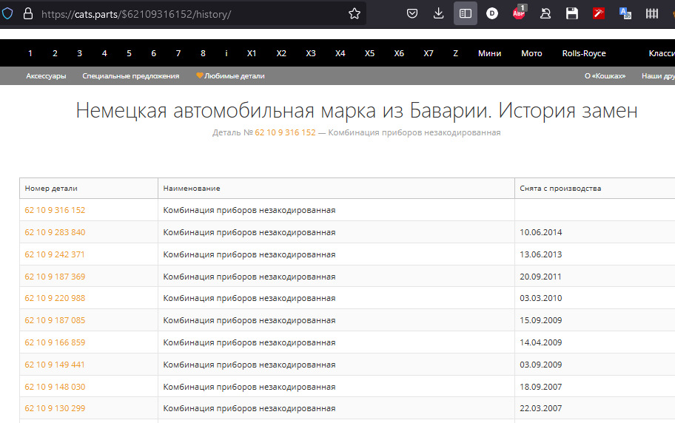Select X4 in the model navigation
Image resolution: width=675 pixels, height=423 pixels.
click(340, 53)
